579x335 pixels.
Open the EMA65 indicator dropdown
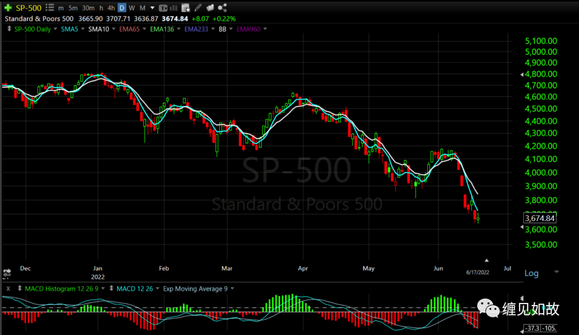(144, 29)
